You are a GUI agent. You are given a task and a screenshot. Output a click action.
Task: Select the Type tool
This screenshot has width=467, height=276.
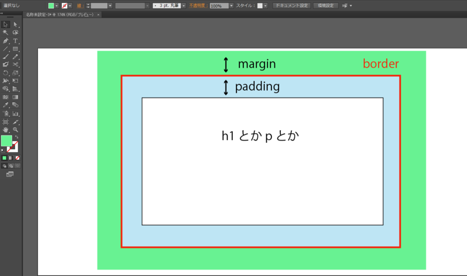tap(15, 41)
